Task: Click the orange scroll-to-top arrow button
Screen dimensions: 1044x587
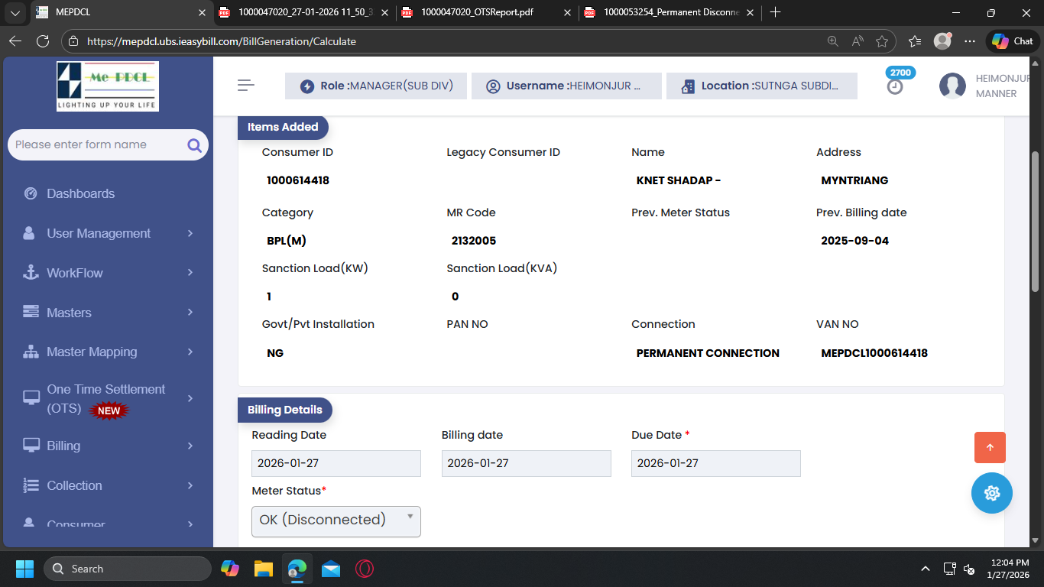Action: (990, 448)
